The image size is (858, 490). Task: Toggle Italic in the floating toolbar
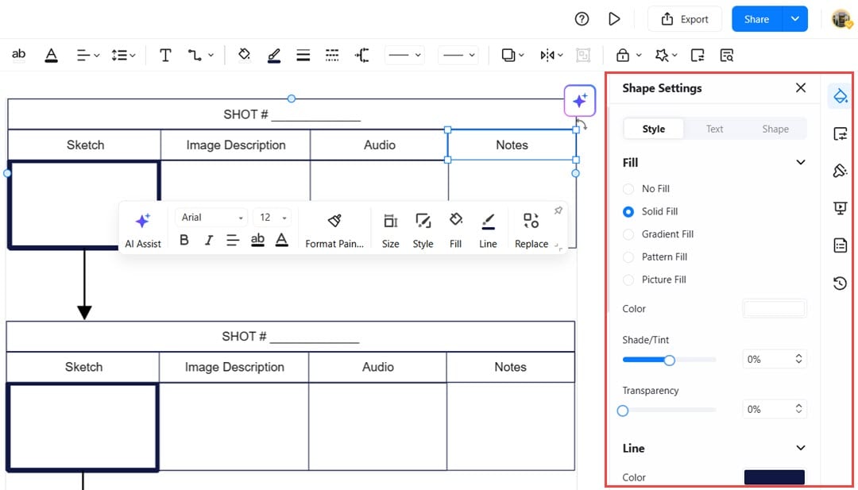[208, 240]
